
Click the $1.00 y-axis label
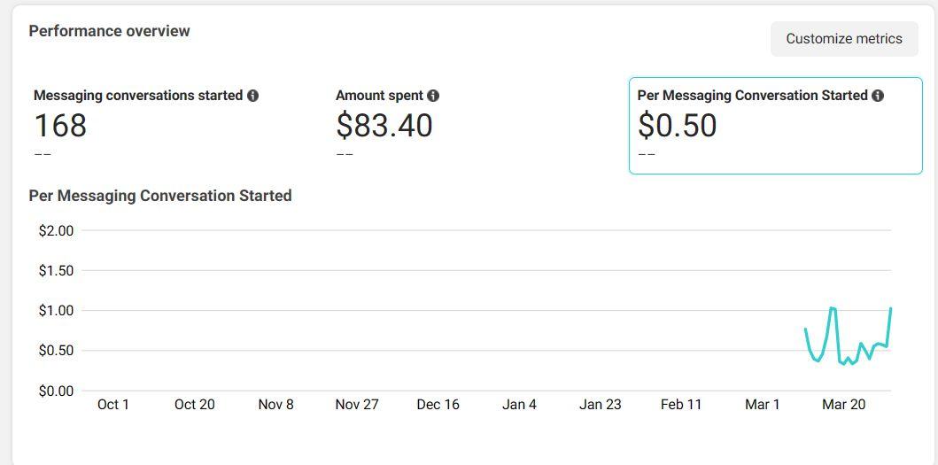[56, 311]
